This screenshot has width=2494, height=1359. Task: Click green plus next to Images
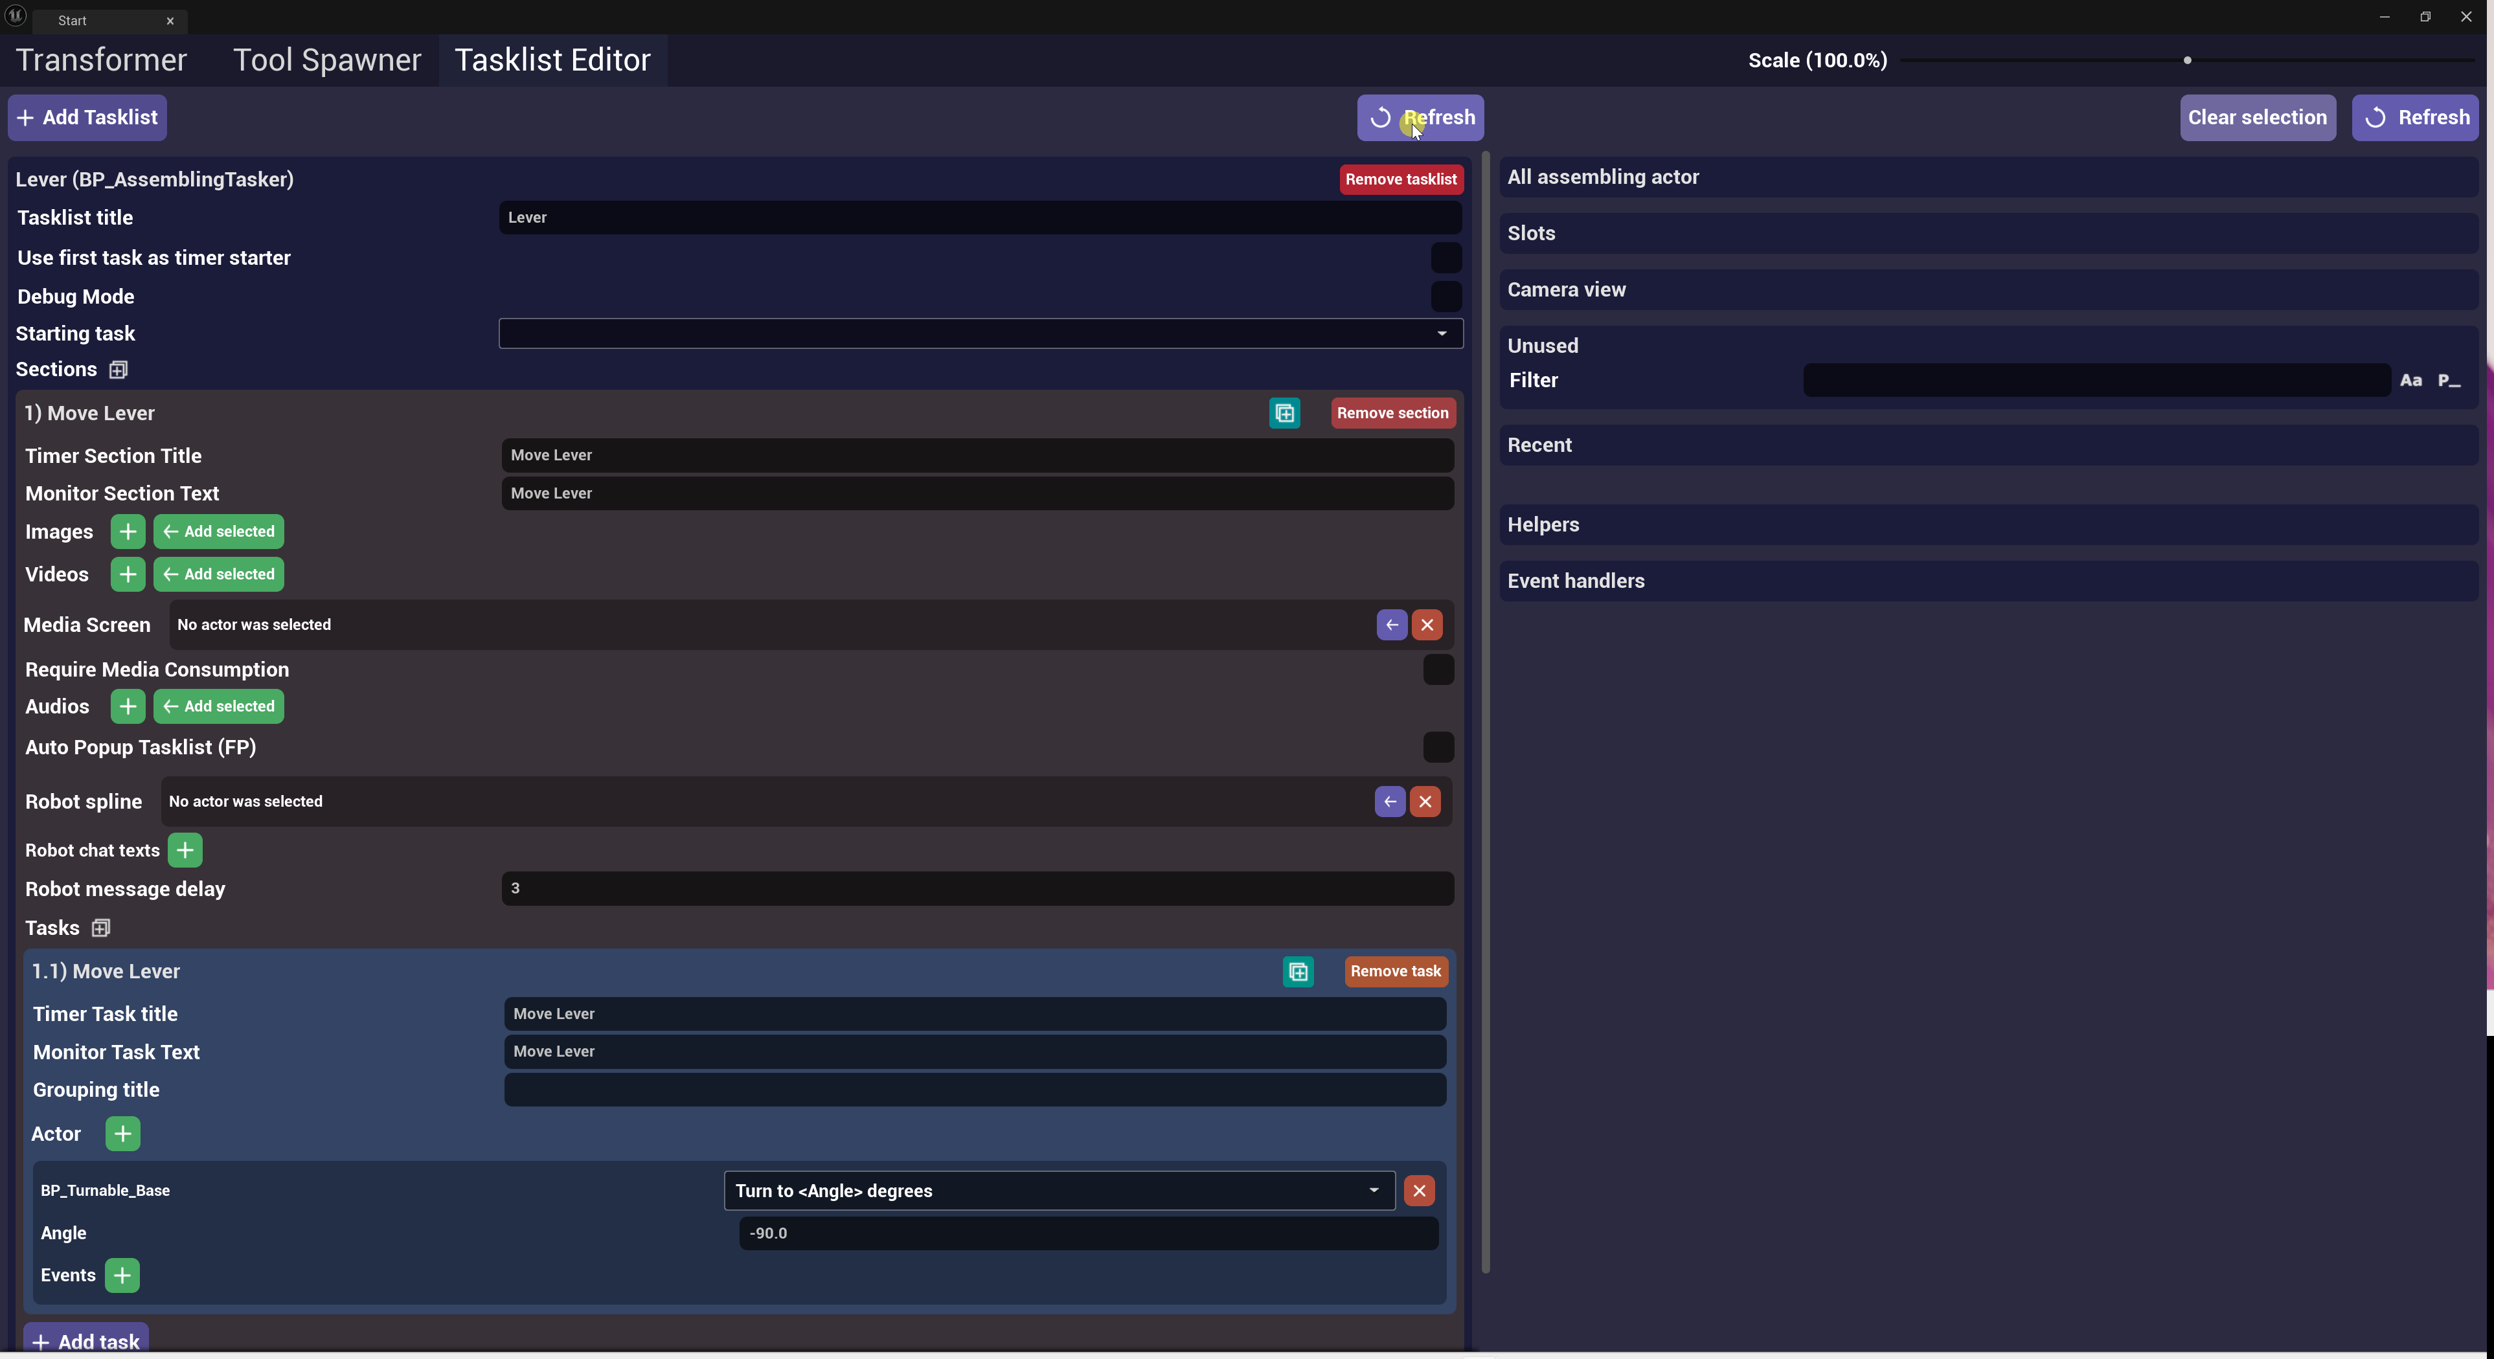[128, 532]
